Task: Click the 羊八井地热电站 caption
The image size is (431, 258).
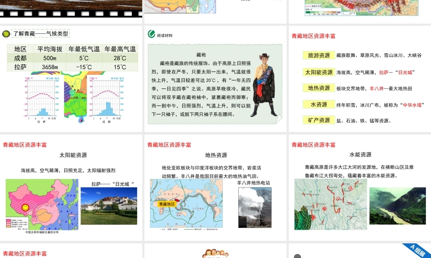Action: coord(253,183)
